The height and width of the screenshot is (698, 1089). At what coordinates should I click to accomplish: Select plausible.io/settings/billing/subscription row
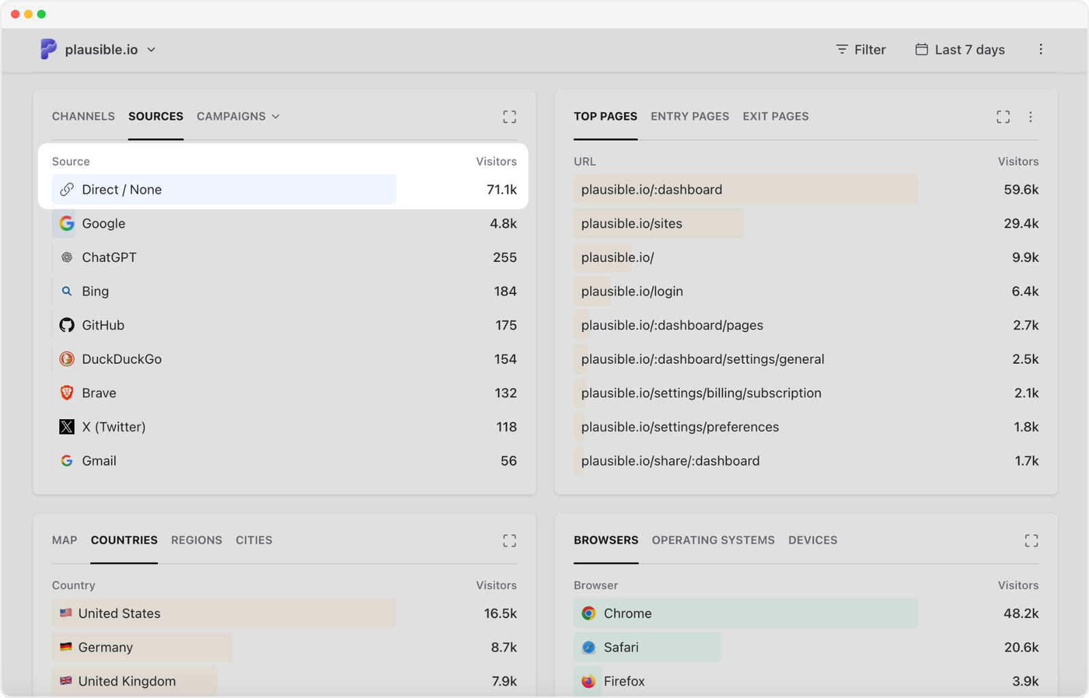(x=806, y=393)
